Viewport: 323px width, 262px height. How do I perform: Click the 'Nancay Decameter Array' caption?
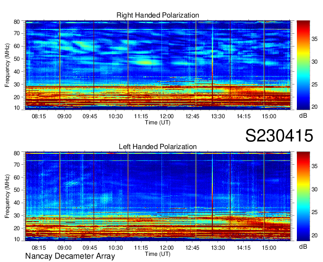[x=70, y=256]
